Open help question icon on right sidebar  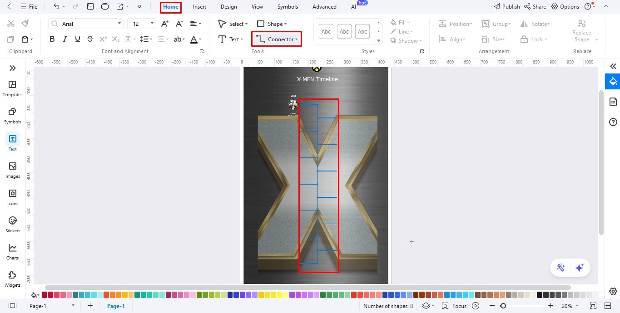(613, 122)
